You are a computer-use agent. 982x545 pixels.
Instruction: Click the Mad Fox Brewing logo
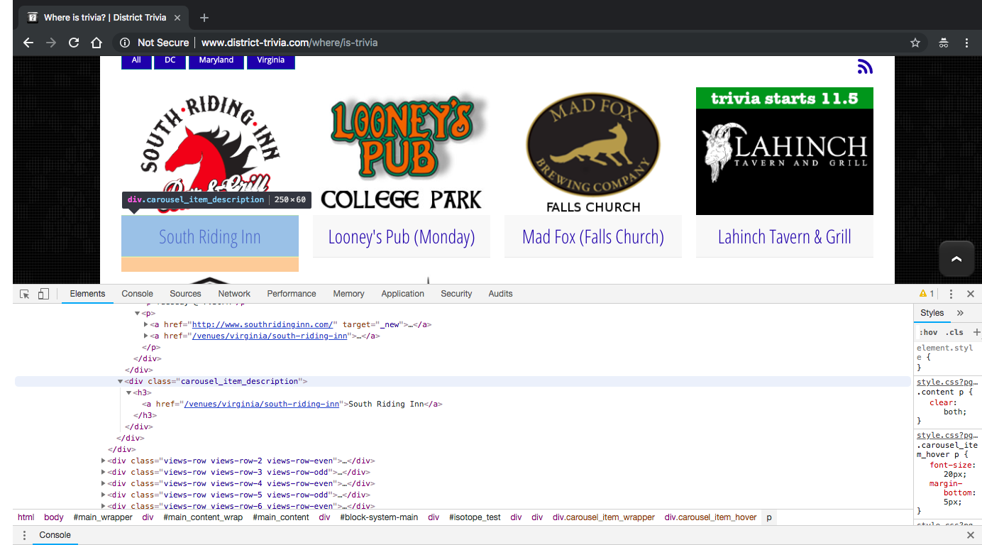[593, 152]
